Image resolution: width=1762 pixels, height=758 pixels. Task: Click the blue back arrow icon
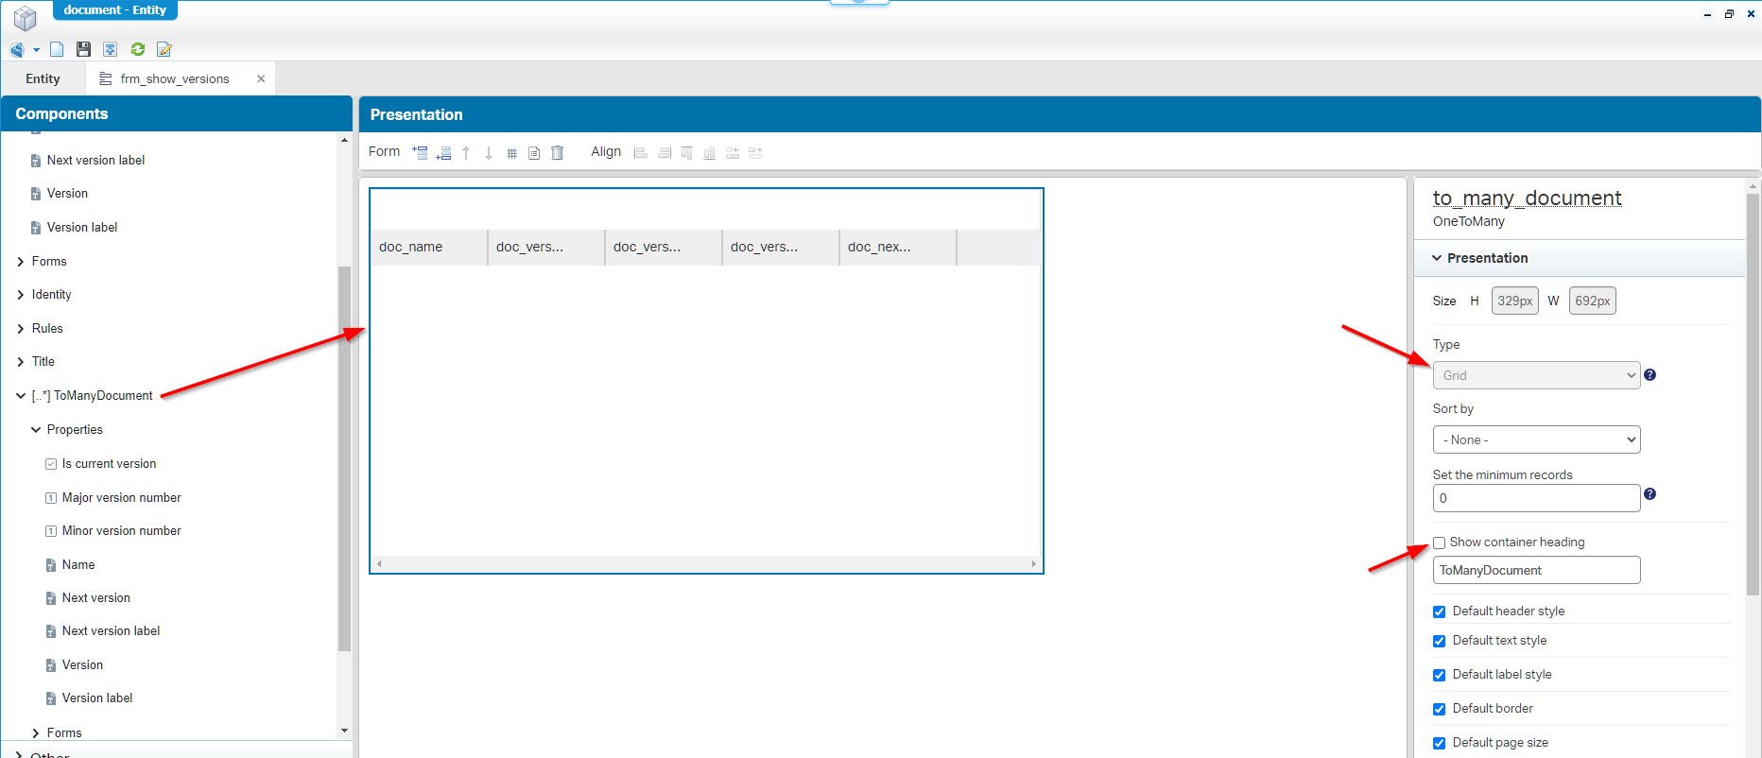pyautogui.click(x=17, y=49)
